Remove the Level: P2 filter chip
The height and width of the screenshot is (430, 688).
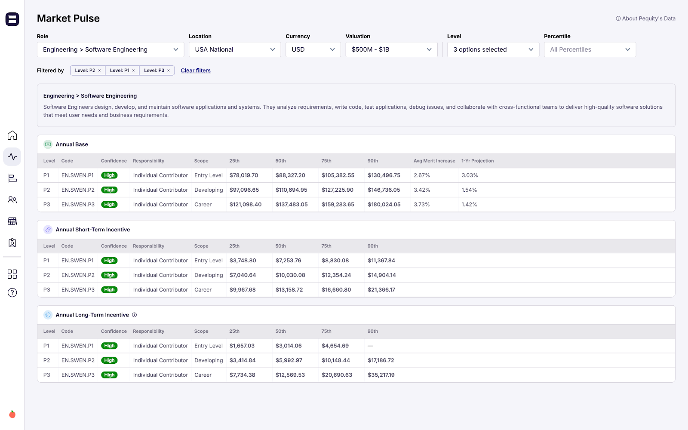coord(99,71)
